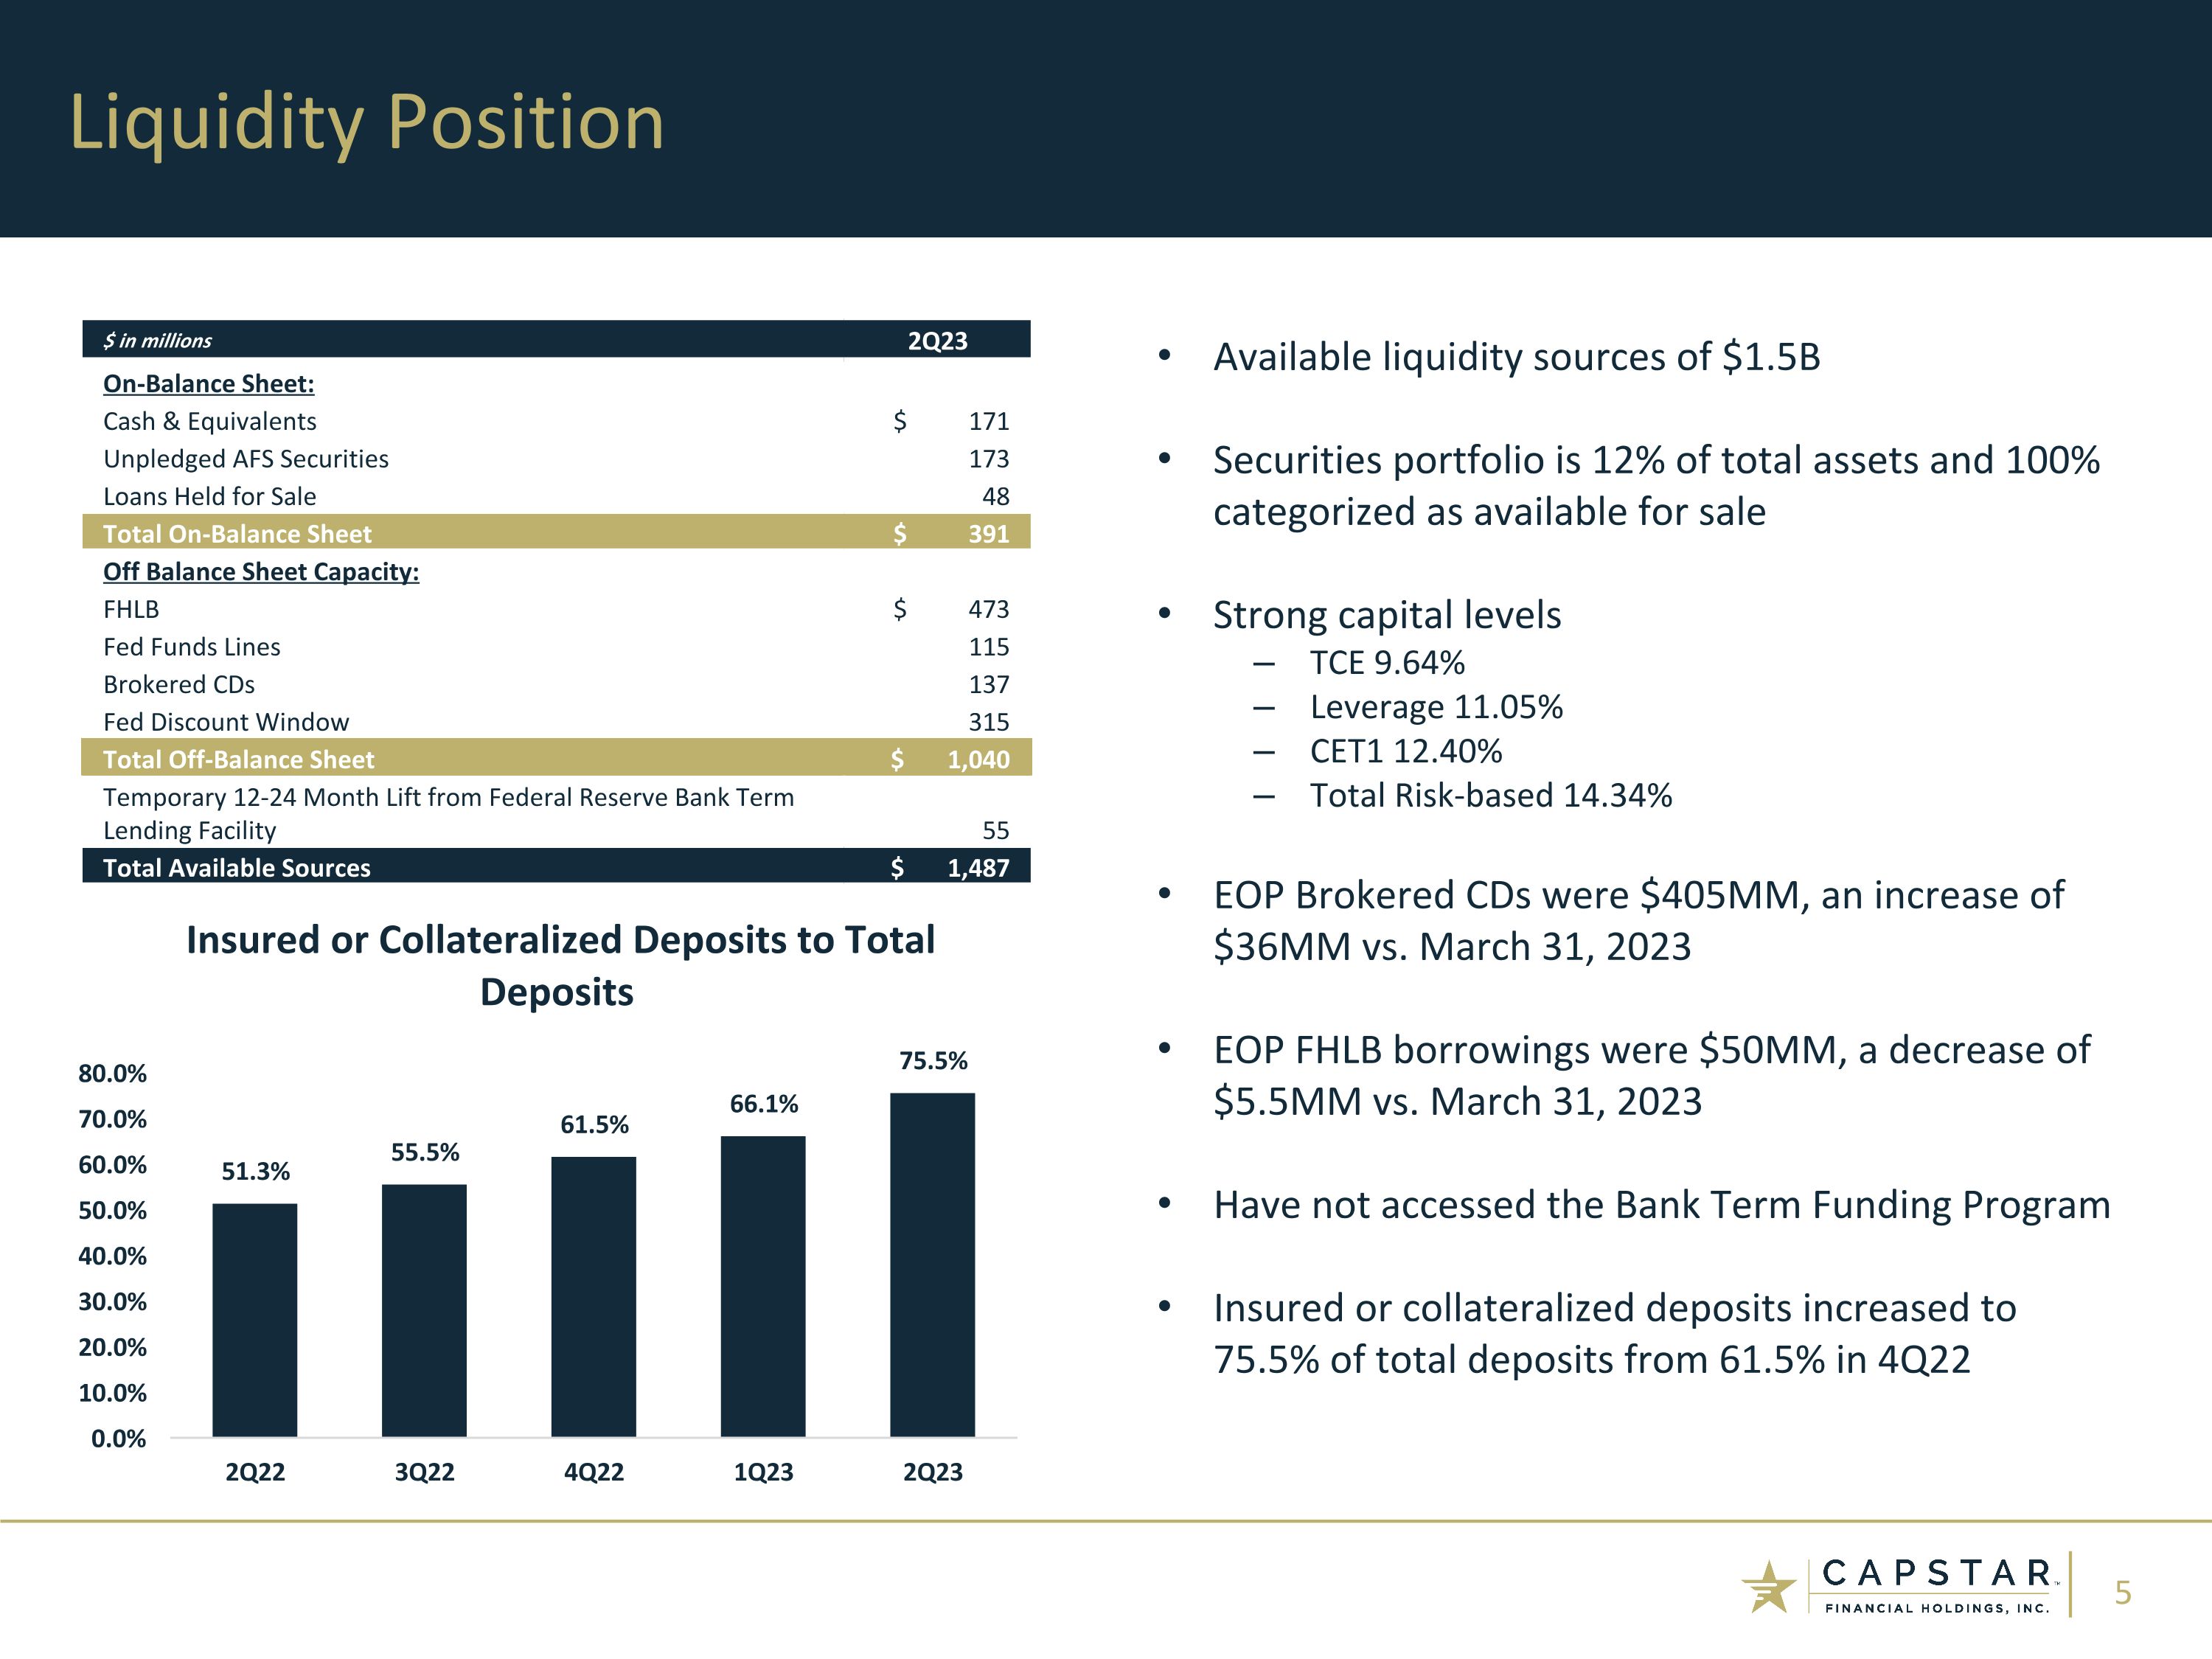Click the Bank Term Funding Program bullet
Viewport: 2212px width, 1659px height.
tap(1661, 1205)
